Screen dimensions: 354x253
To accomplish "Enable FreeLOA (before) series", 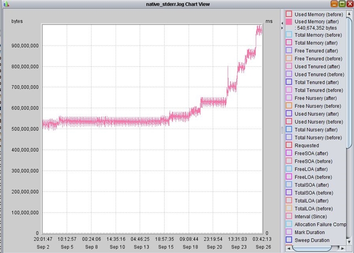I will coord(289,177).
